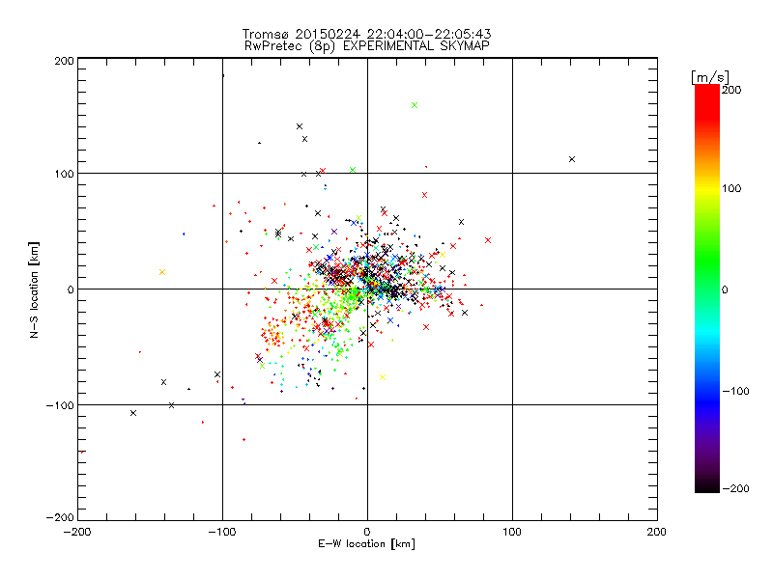Click the colorbar tick label '200'
Screen dimensions: 773x579
(x=731, y=90)
